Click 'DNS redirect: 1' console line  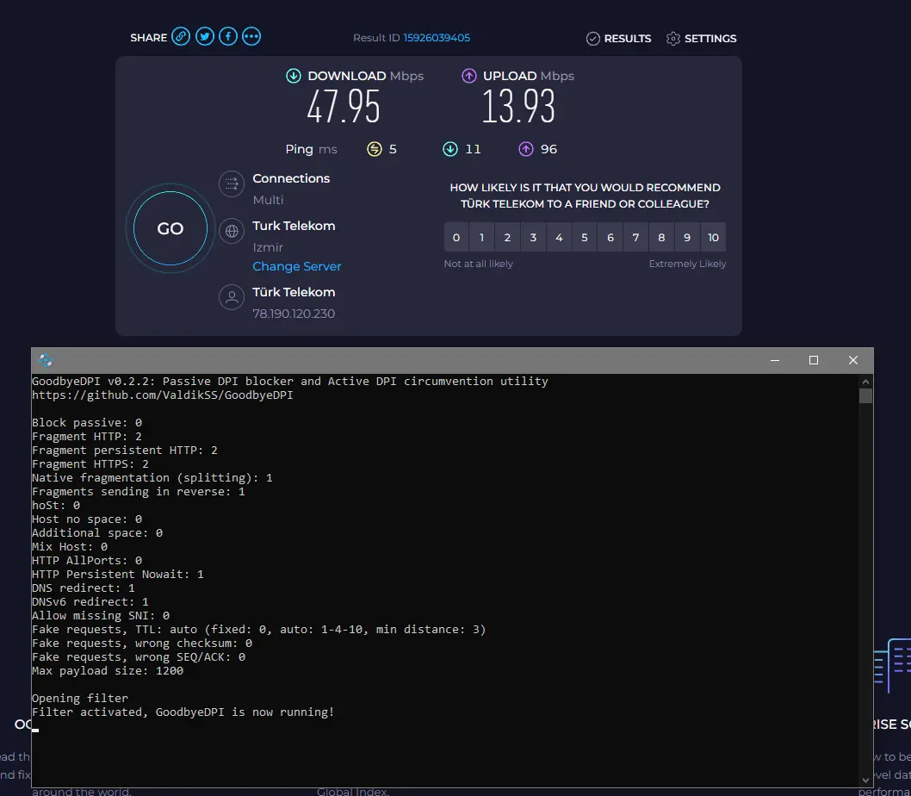pyautogui.click(x=83, y=588)
